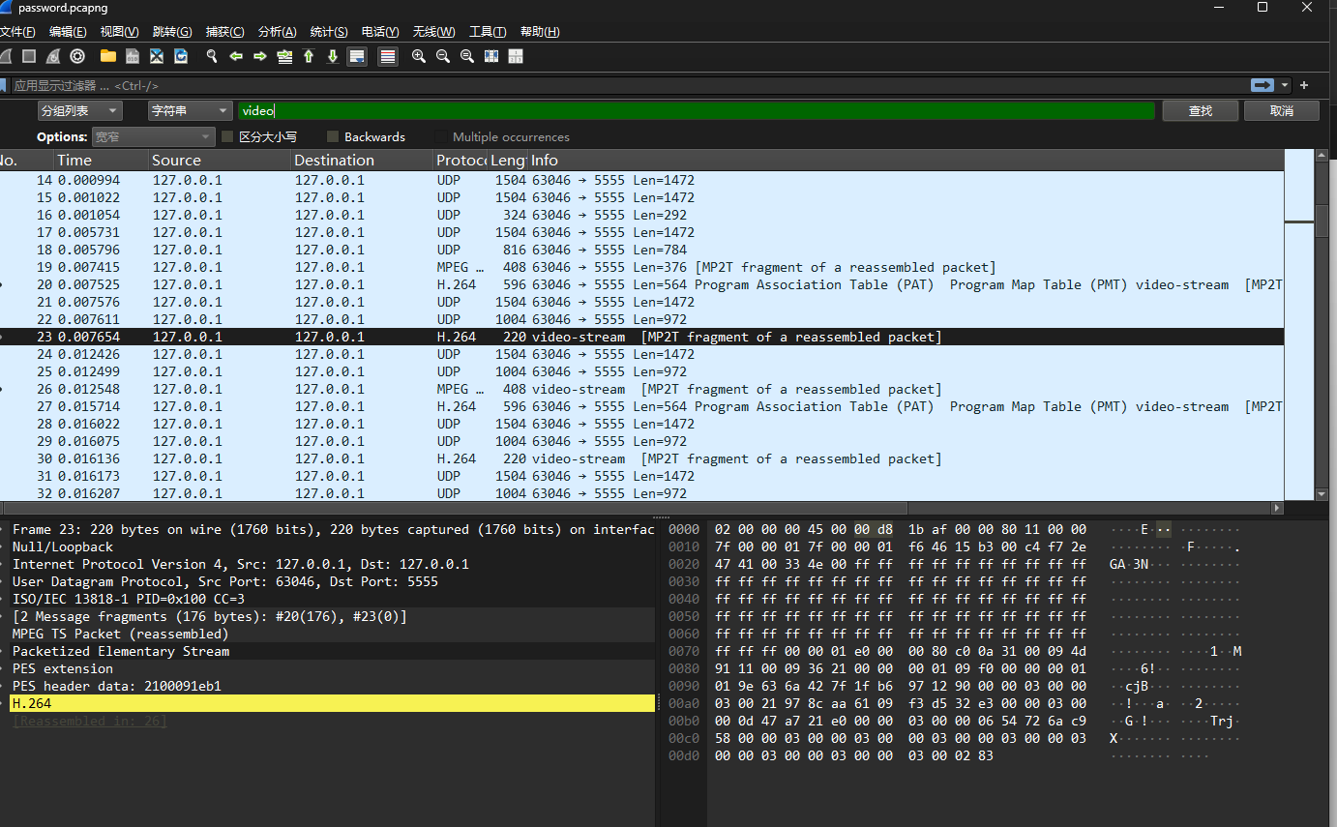Open the 编辑(E) menu
The width and height of the screenshot is (1337, 827).
click(x=69, y=32)
